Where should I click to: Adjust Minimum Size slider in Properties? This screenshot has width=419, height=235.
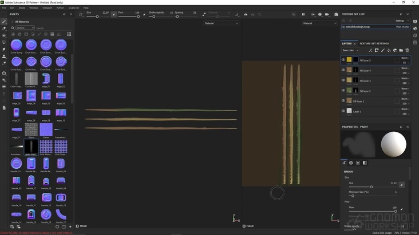pos(373,196)
